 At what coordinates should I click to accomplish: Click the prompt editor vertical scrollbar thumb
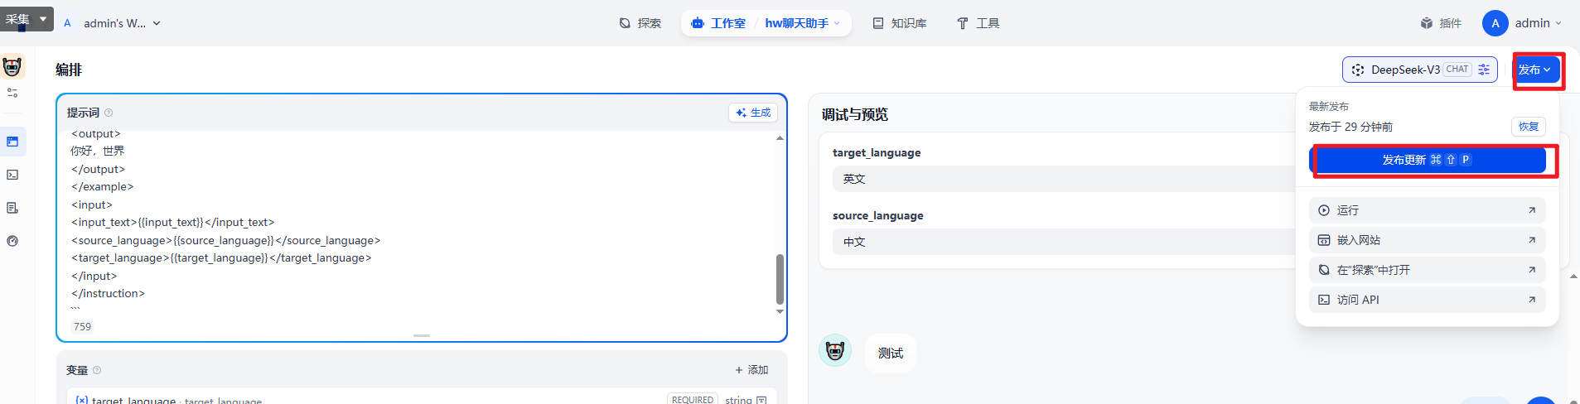coord(780,279)
